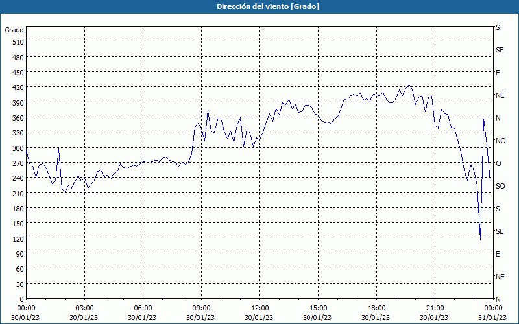519x324 pixels.
Task: Click the 30/01/23 date below 12:00
Action: pyautogui.click(x=259, y=318)
